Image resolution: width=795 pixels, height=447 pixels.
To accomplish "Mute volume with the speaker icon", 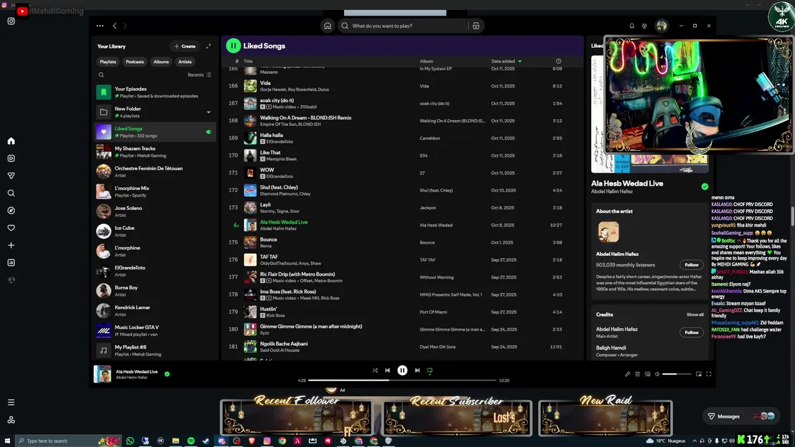I will [x=657, y=374].
